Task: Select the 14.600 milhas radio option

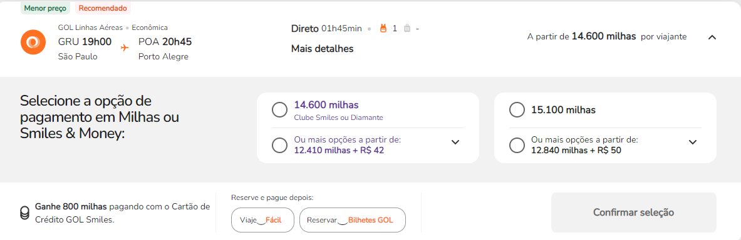Action: [x=280, y=110]
